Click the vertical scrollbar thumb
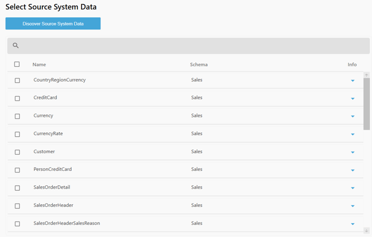 pos(366,104)
